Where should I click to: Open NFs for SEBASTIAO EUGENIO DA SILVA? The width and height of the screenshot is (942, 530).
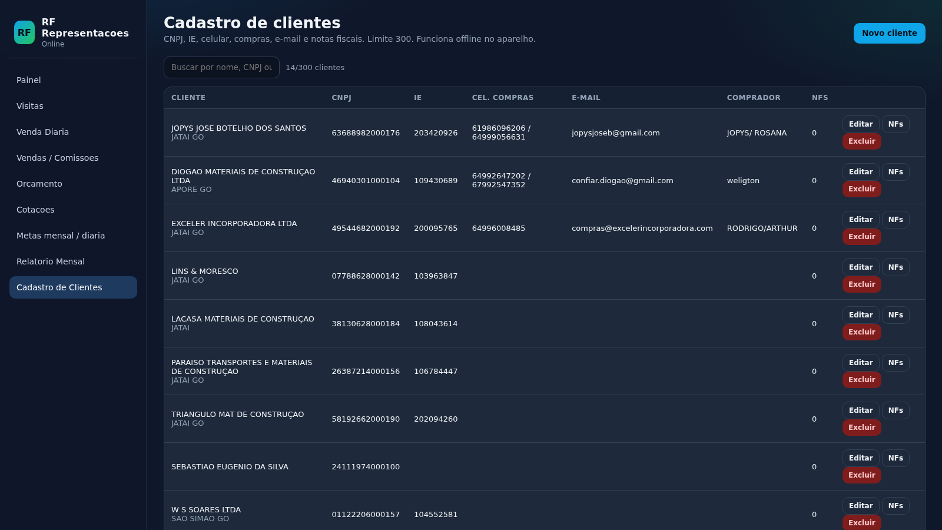[x=895, y=458]
